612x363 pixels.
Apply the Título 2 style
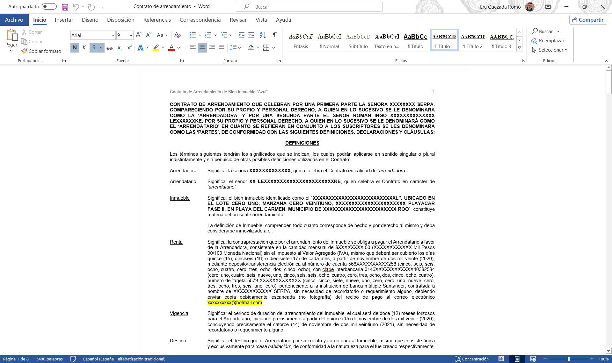coord(473,41)
